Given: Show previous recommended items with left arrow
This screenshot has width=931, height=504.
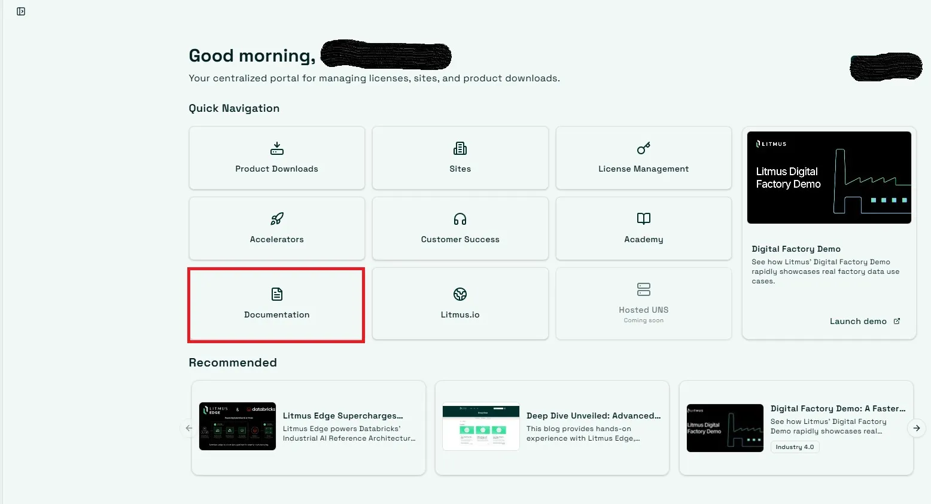Looking at the screenshot, I should pyautogui.click(x=189, y=428).
